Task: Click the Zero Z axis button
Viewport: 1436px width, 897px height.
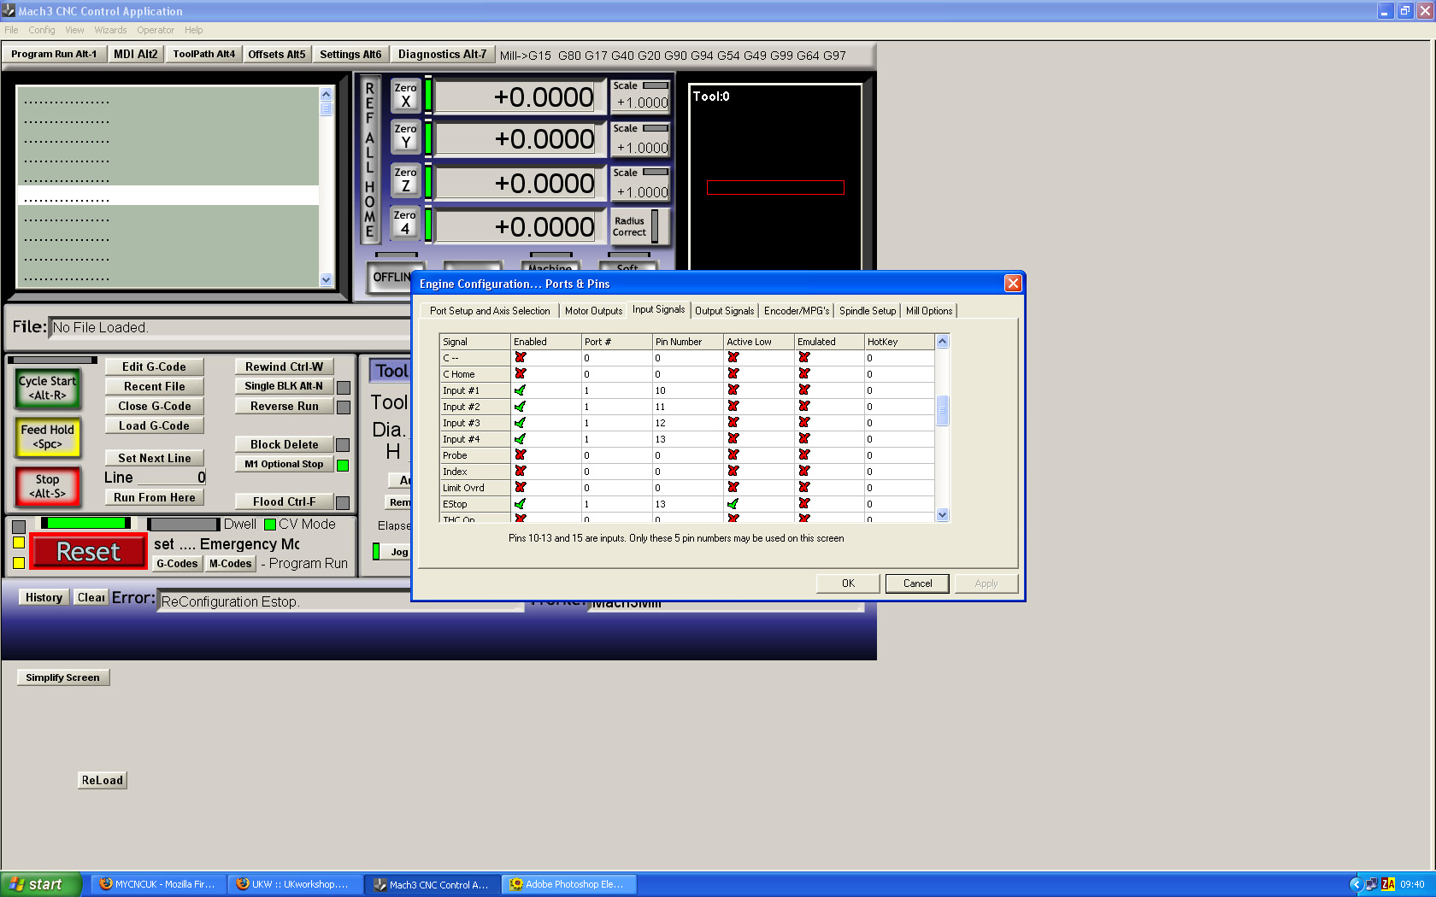Action: pyautogui.click(x=405, y=179)
